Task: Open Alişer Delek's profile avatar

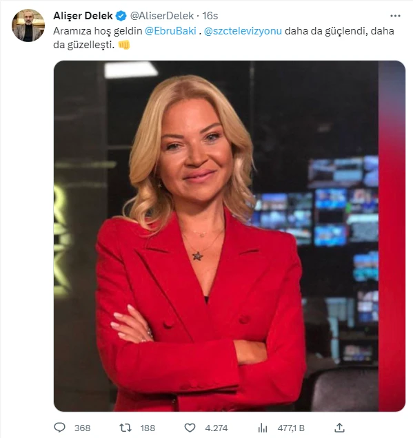Action: click(x=28, y=25)
